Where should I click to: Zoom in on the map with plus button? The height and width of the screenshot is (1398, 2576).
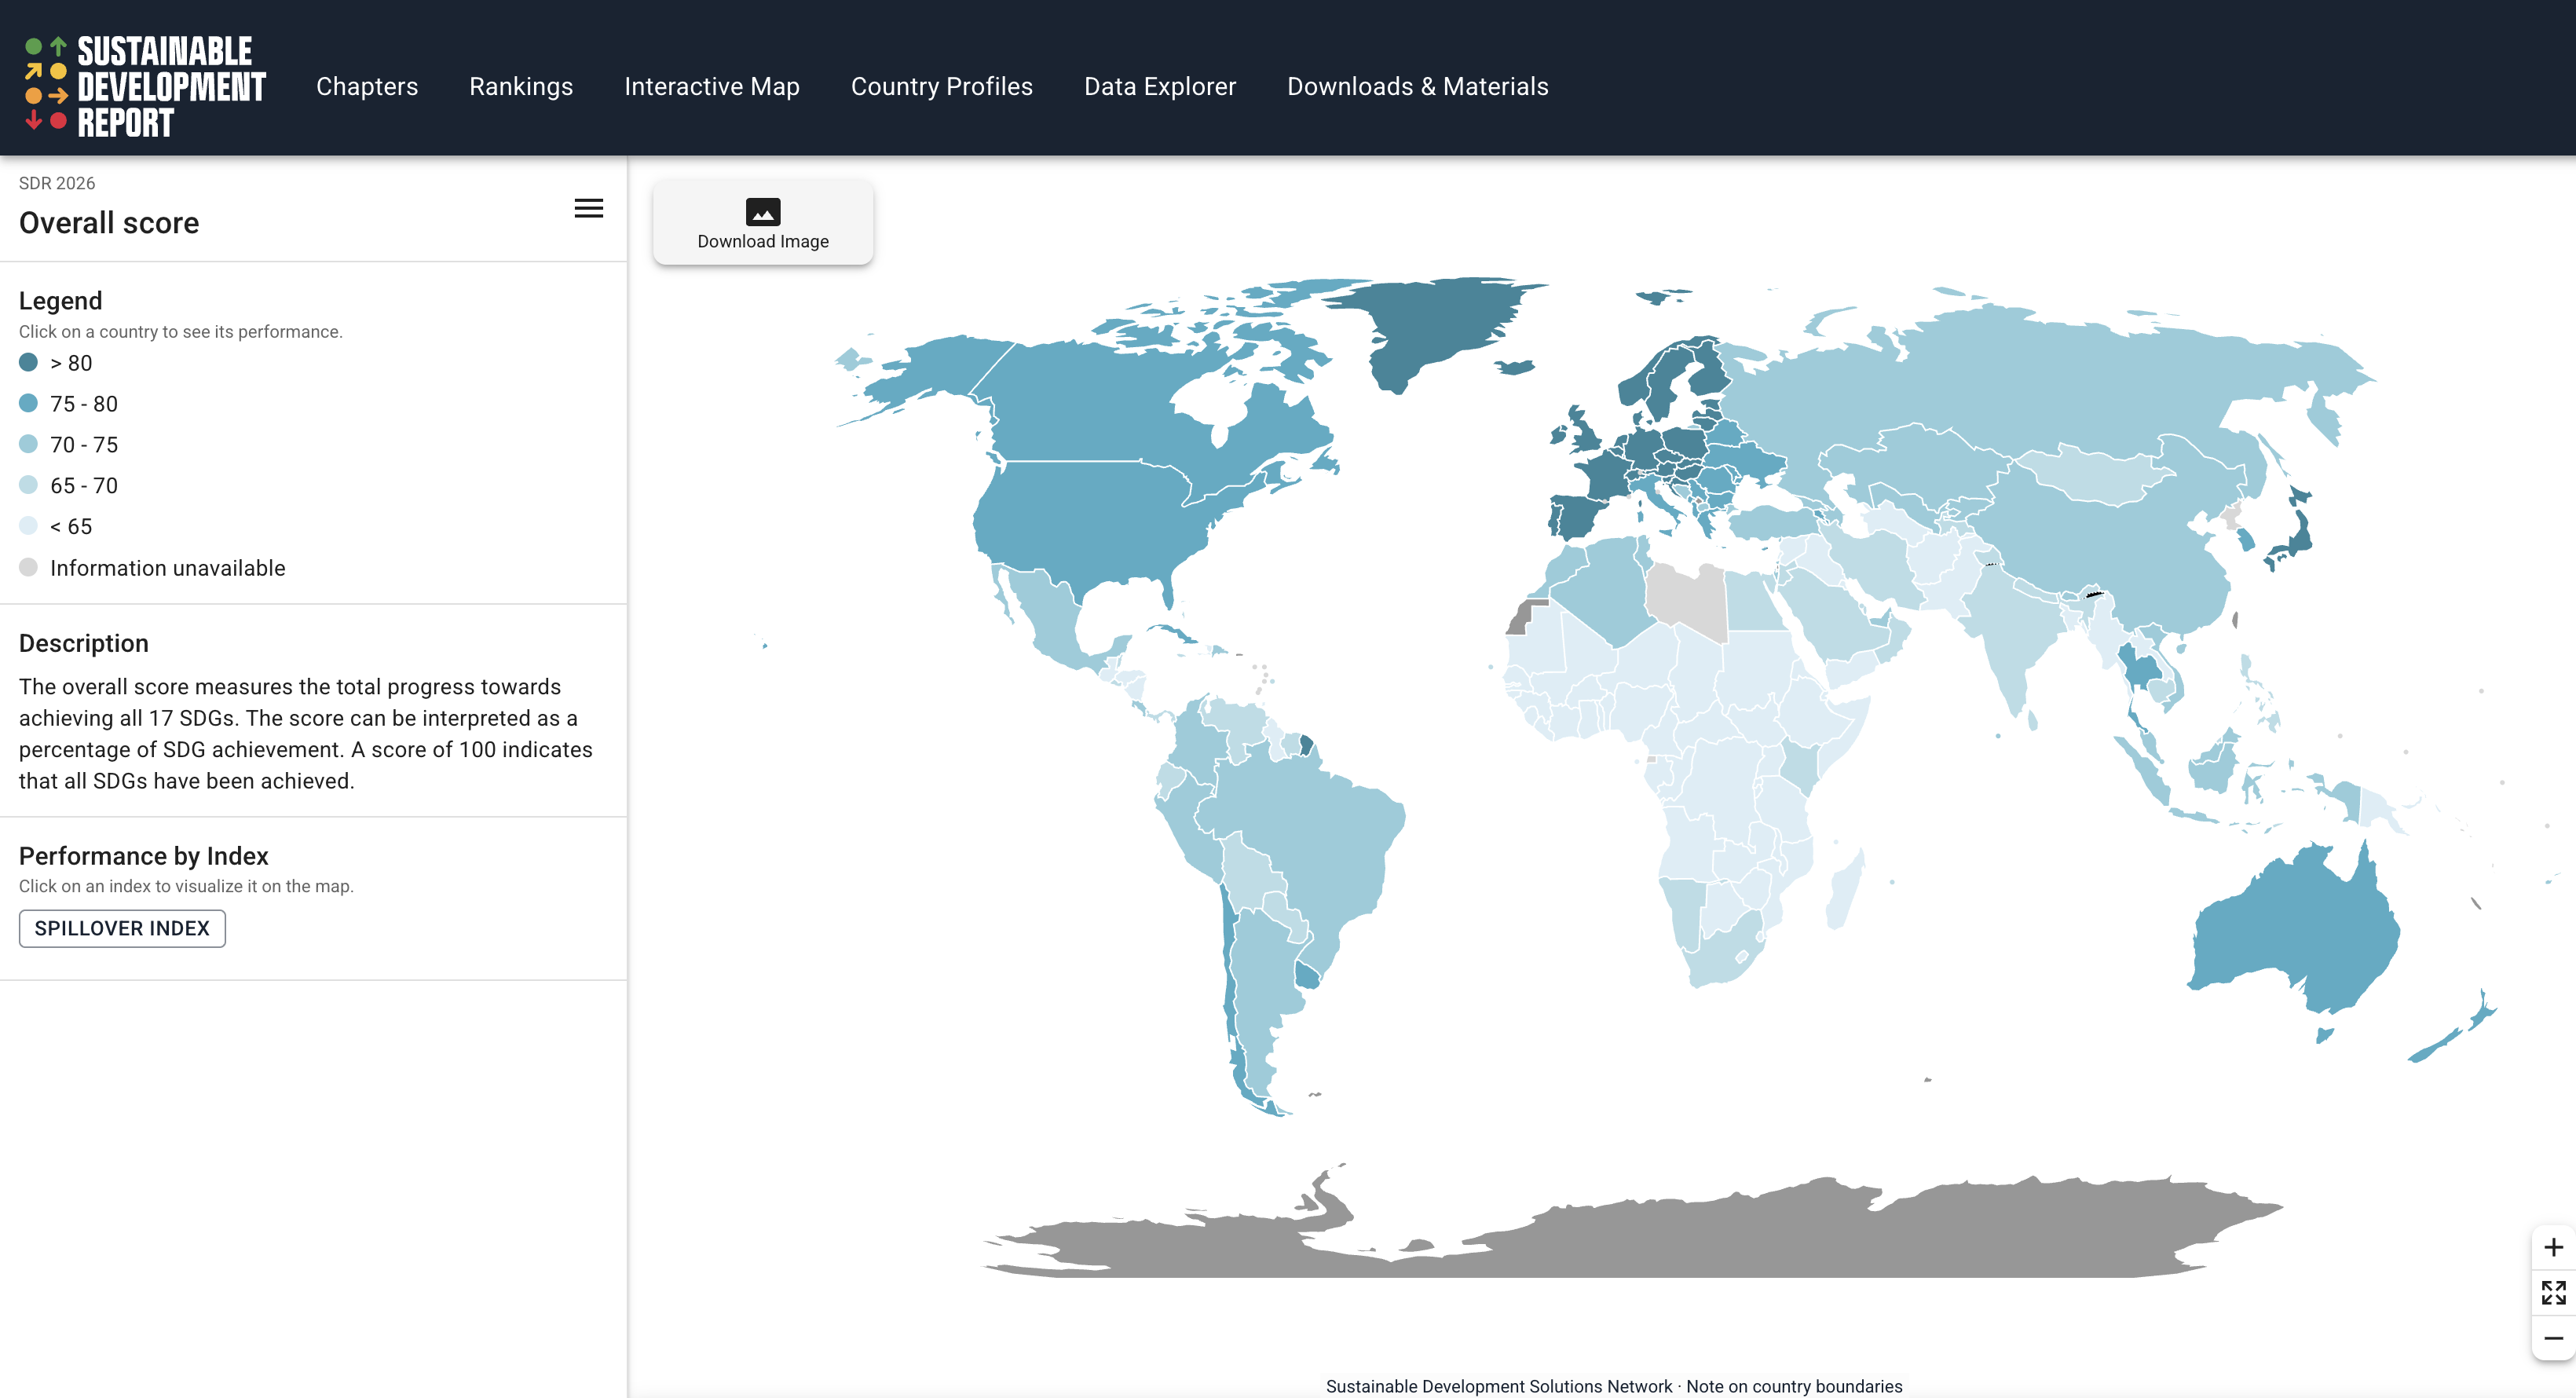point(2553,1247)
